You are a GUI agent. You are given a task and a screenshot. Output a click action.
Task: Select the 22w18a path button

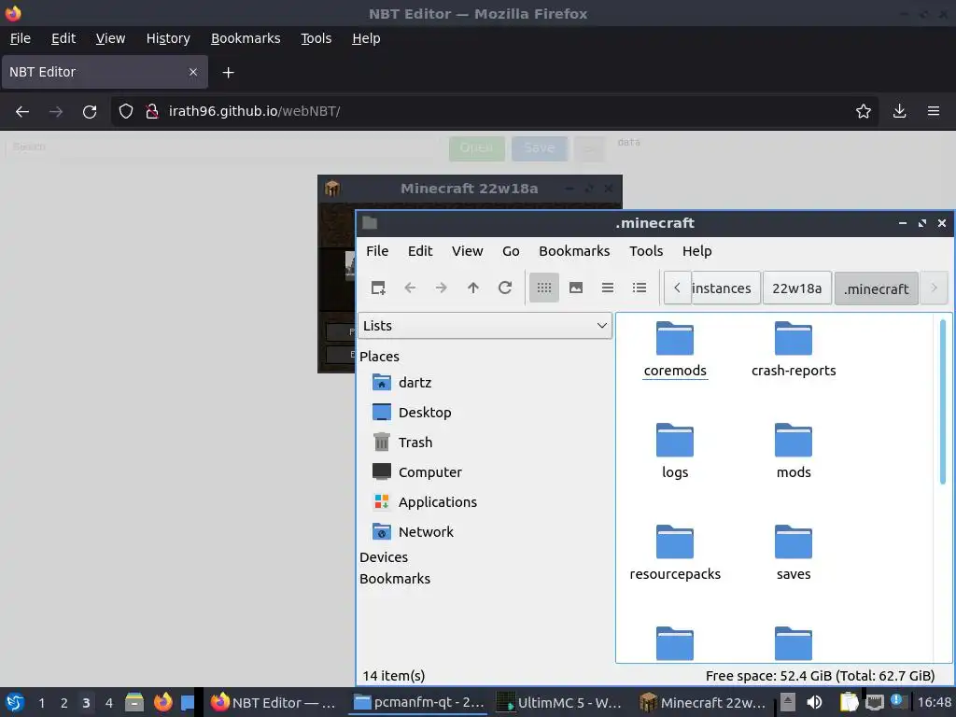pyautogui.click(x=797, y=288)
